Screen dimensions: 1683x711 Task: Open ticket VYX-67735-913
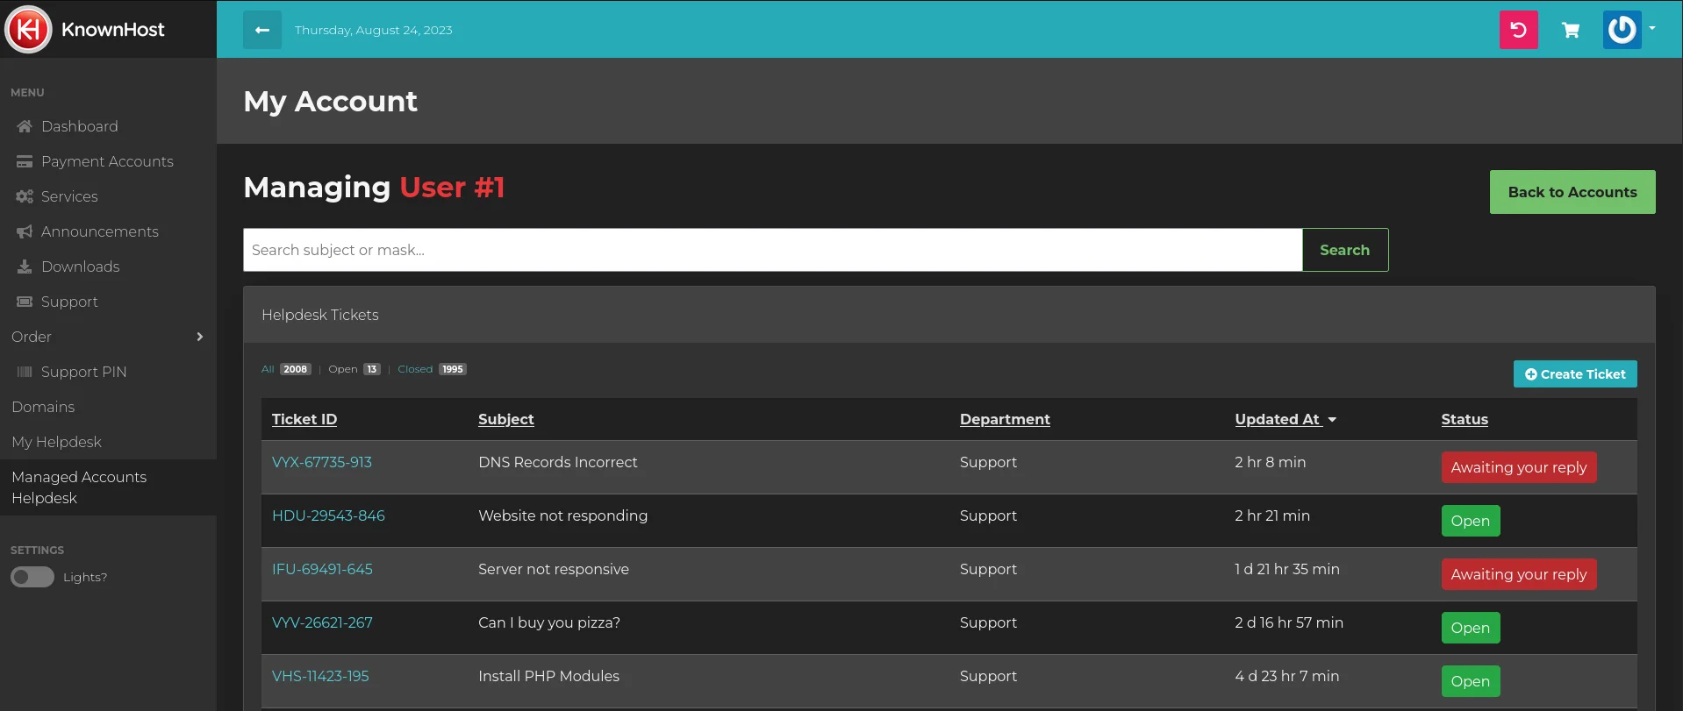tap(322, 462)
